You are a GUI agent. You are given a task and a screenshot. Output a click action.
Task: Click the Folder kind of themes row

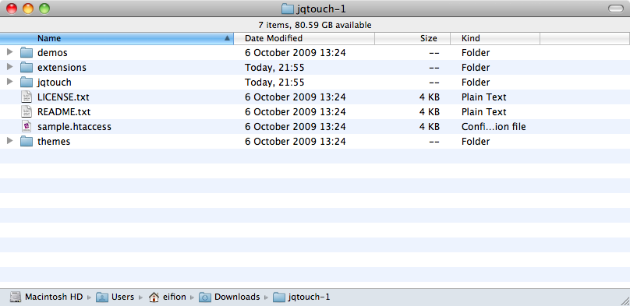476,142
